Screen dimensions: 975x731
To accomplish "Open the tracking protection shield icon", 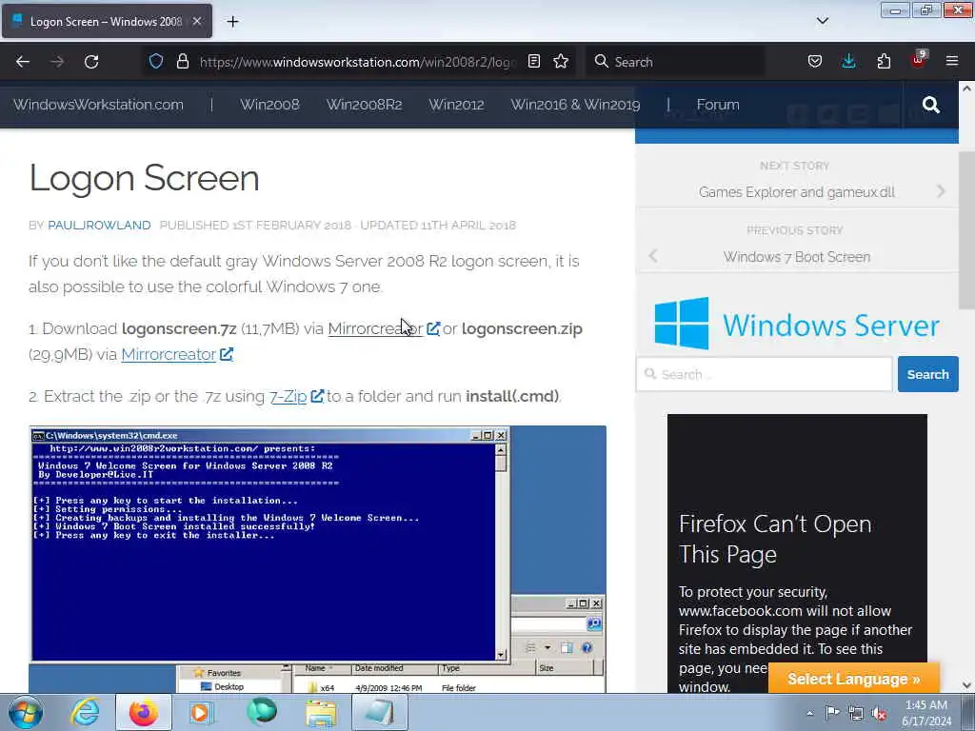I will click(156, 61).
